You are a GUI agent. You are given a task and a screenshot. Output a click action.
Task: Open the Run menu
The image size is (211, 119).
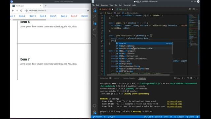[120, 5]
